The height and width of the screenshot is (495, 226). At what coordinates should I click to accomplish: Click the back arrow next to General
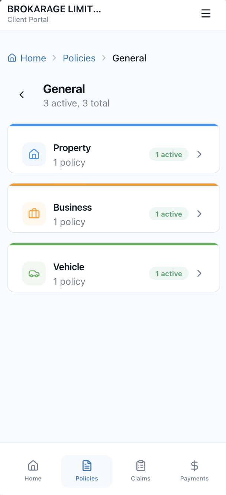22,95
